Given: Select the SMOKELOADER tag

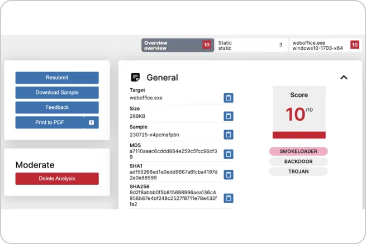Looking at the screenshot, I should click(x=298, y=151).
